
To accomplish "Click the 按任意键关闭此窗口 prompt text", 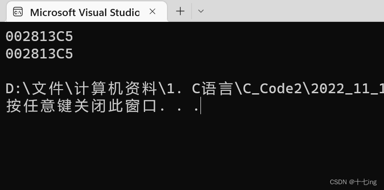I will 81,106.
